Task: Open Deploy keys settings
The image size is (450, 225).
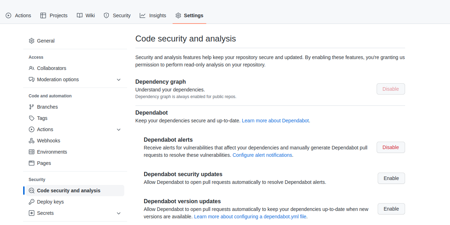Action: pos(75,202)
